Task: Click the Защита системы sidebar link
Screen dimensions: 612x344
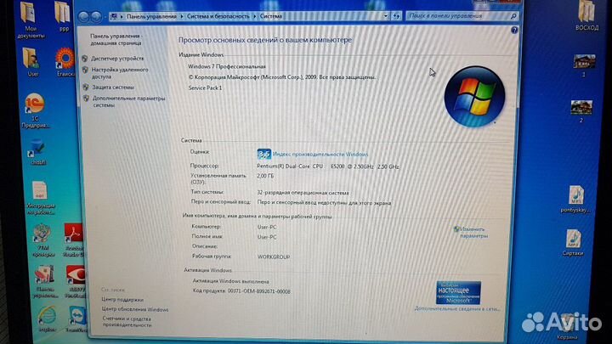Action: 112,87
